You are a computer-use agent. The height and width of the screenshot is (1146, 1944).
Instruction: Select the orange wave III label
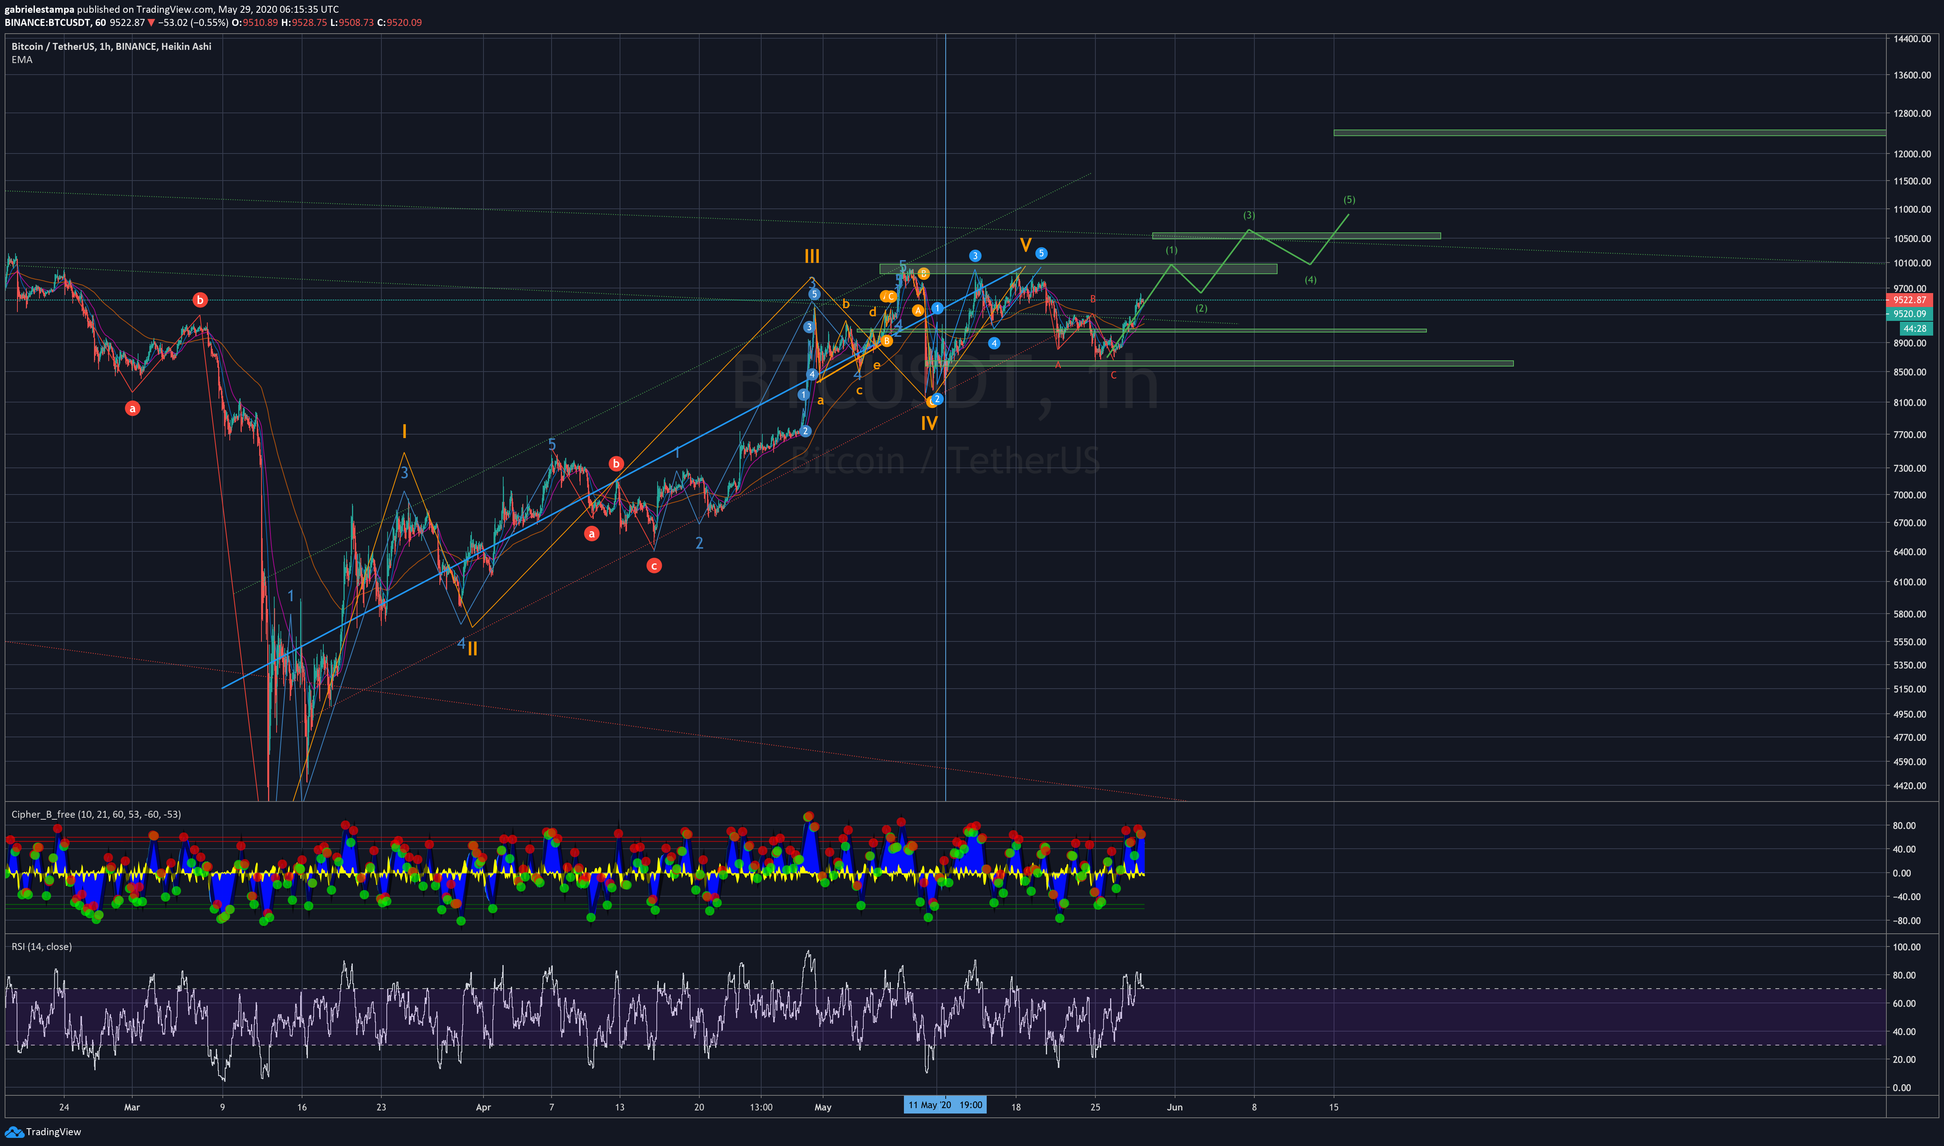pos(812,256)
